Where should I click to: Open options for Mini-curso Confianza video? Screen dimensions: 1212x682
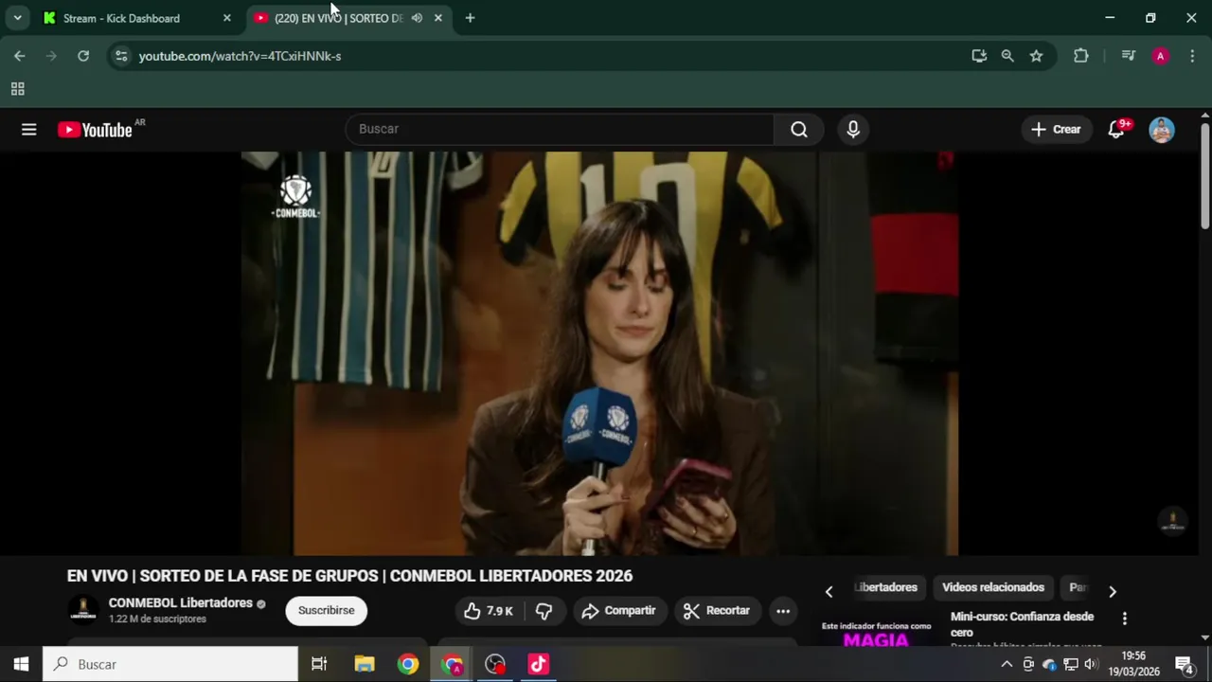(x=1125, y=619)
